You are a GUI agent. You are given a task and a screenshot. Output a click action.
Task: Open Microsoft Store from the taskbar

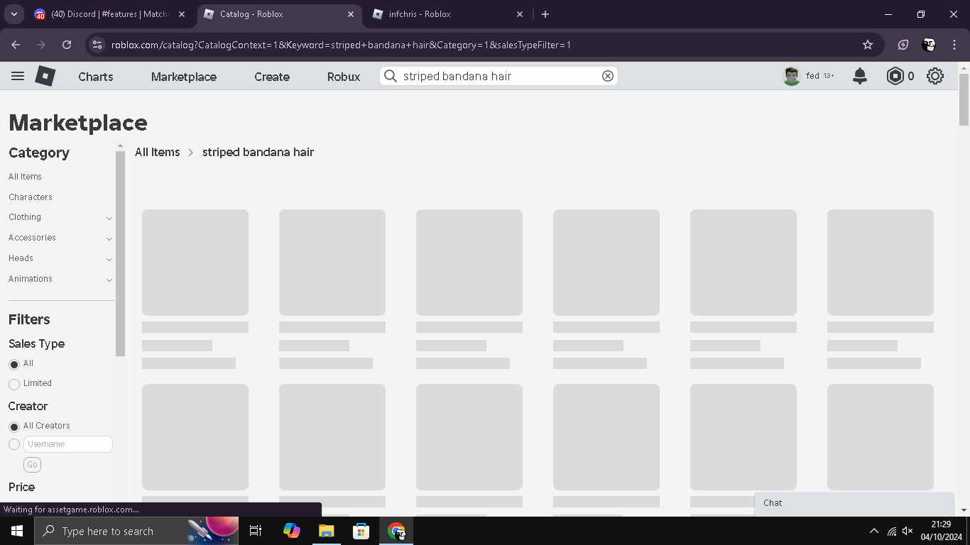pos(361,531)
